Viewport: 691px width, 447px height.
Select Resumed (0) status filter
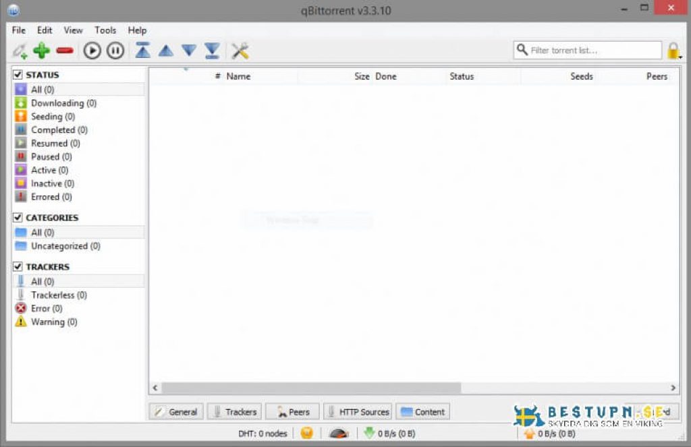point(78,143)
